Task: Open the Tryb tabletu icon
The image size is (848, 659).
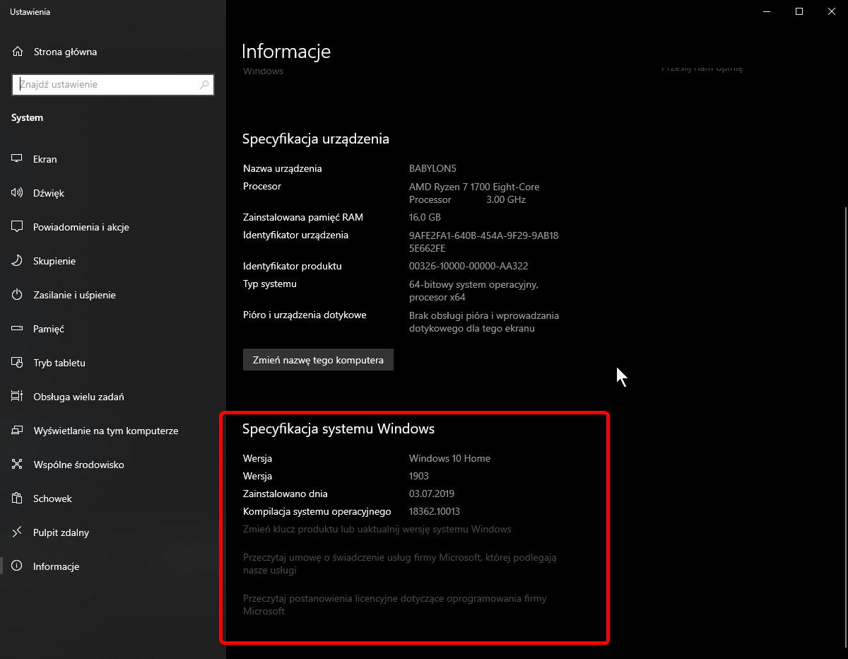Action: pos(18,363)
